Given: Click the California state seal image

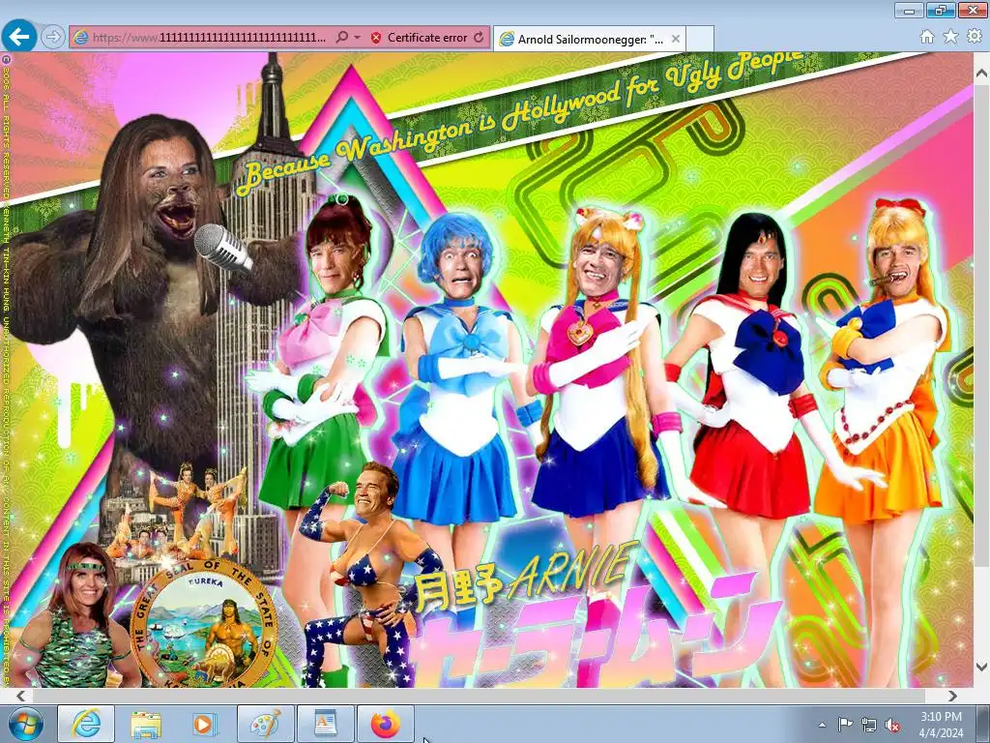Looking at the screenshot, I should [x=204, y=624].
